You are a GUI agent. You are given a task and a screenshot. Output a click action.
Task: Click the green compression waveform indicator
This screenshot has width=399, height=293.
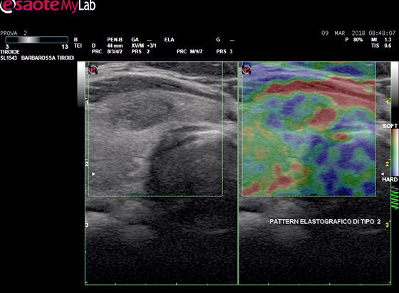click(395, 198)
